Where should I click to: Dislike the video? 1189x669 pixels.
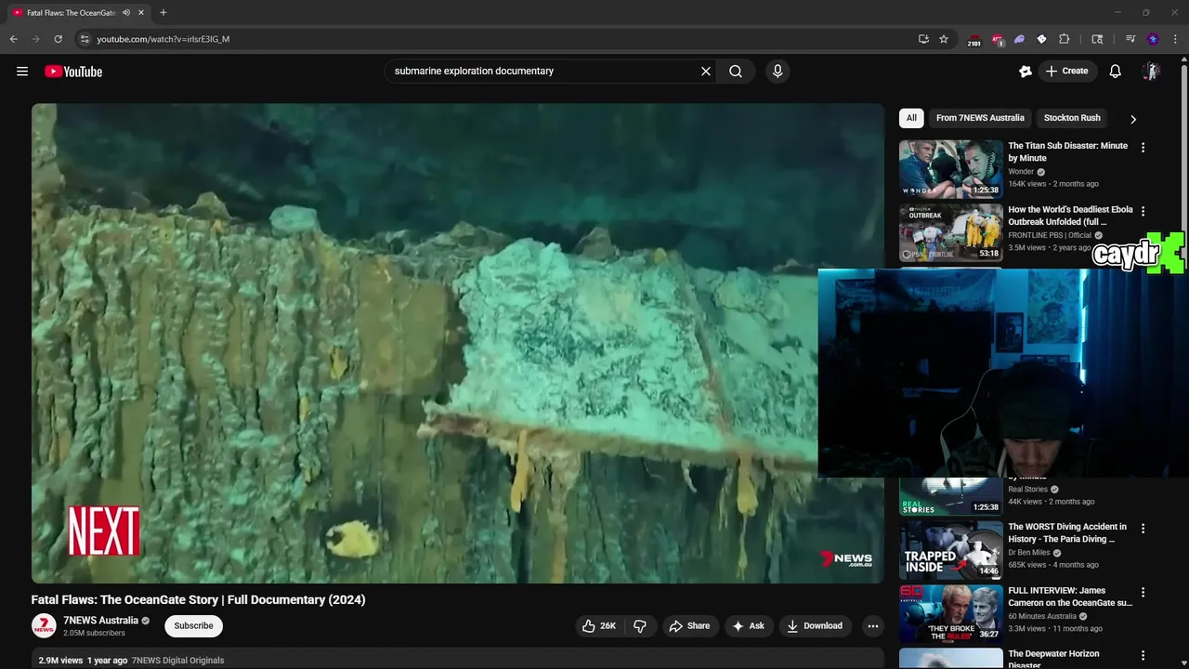pos(640,626)
